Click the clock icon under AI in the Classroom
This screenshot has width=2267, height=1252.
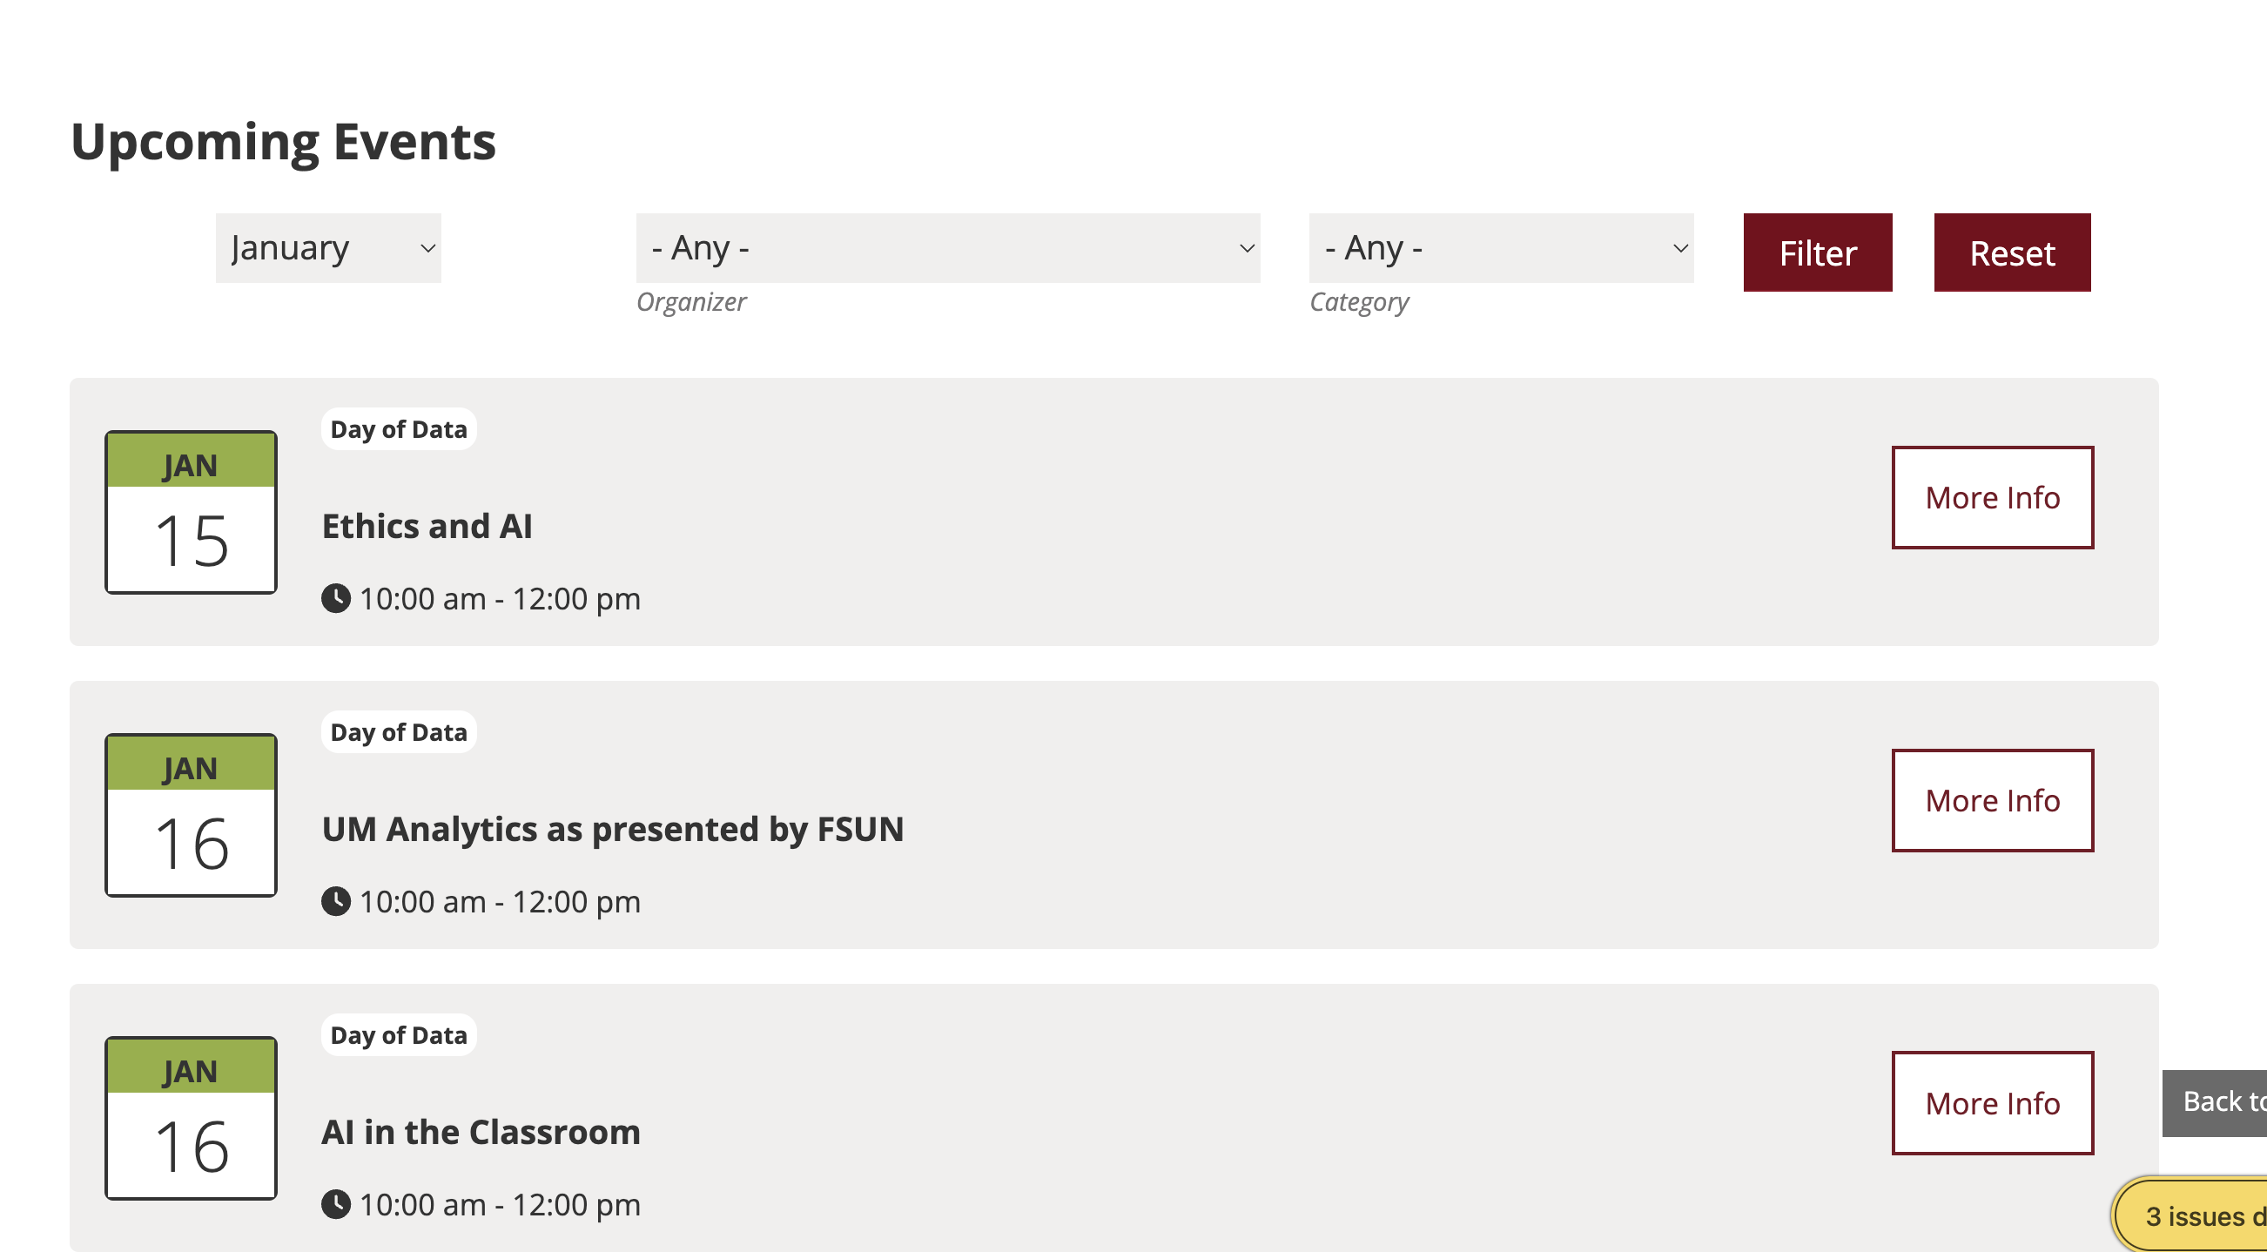point(335,1204)
